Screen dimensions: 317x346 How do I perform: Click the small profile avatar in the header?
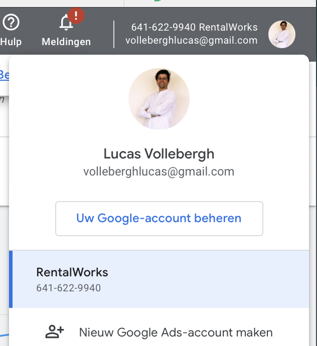pyautogui.click(x=282, y=35)
